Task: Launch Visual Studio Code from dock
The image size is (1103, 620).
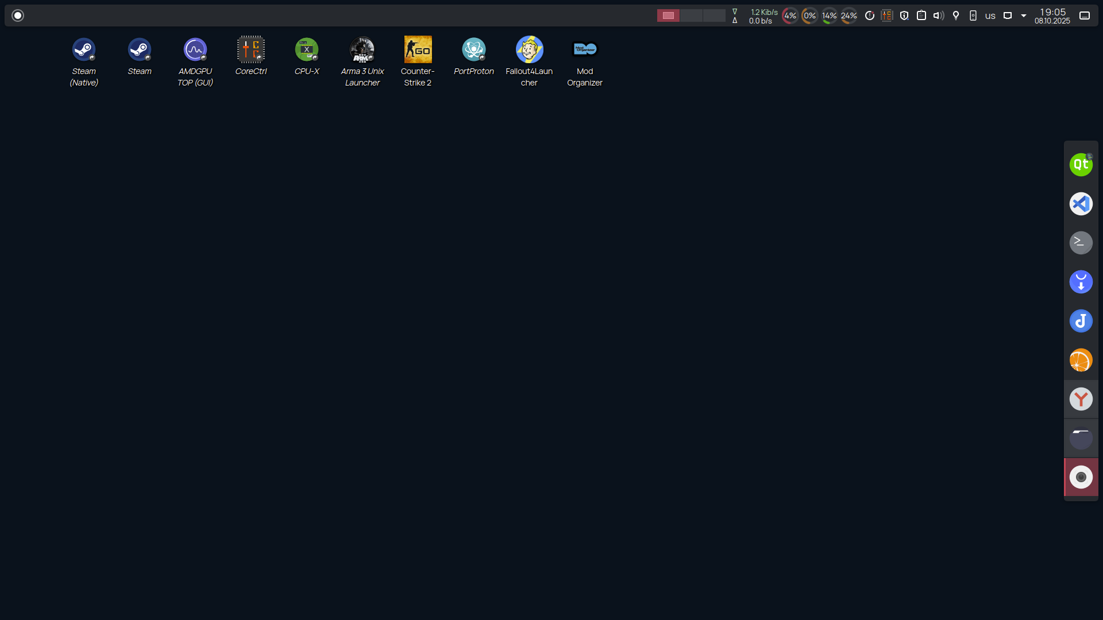Action: click(x=1081, y=204)
